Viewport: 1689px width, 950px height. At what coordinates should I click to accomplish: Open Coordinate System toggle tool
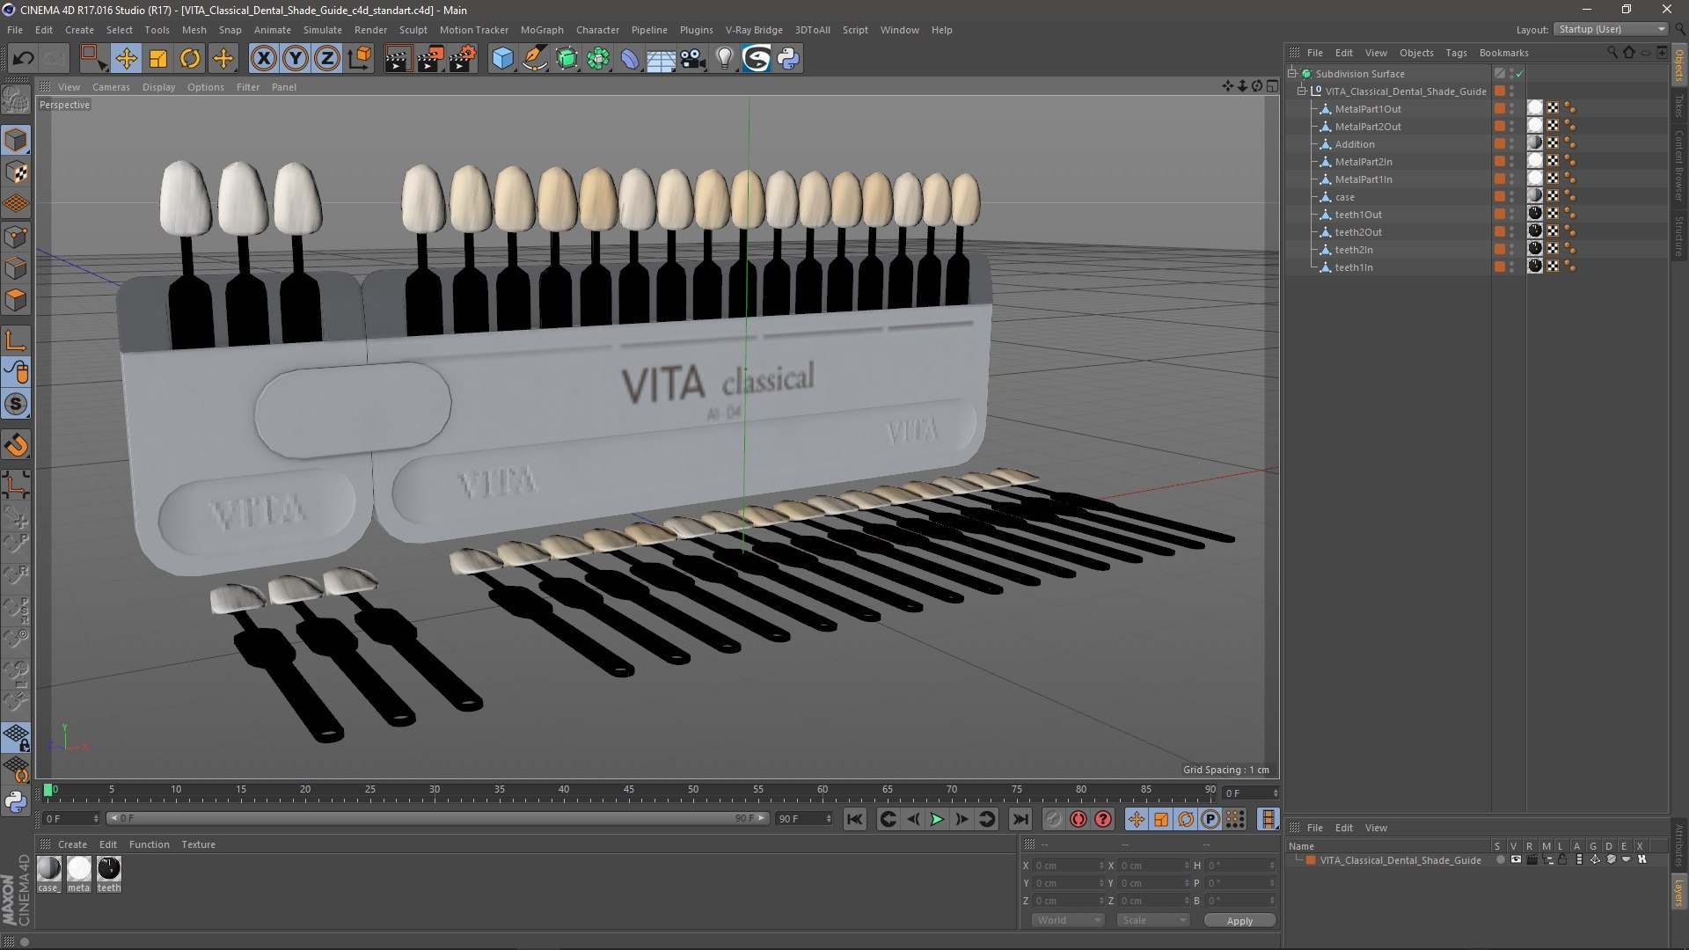point(360,59)
